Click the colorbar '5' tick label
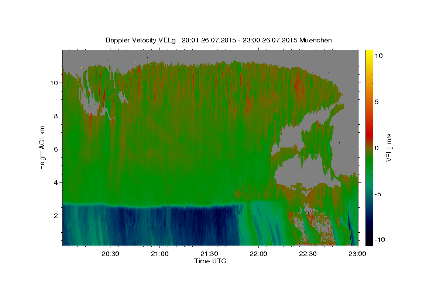This screenshot has height=295, width=443. click(377, 102)
